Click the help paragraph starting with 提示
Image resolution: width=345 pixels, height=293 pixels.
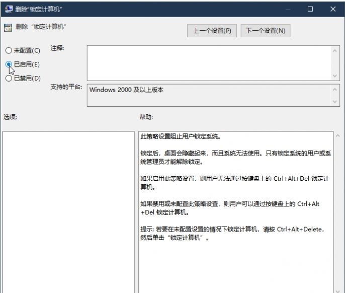point(232,234)
